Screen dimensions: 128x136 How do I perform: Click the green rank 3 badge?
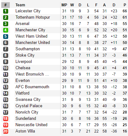(6, 24)
